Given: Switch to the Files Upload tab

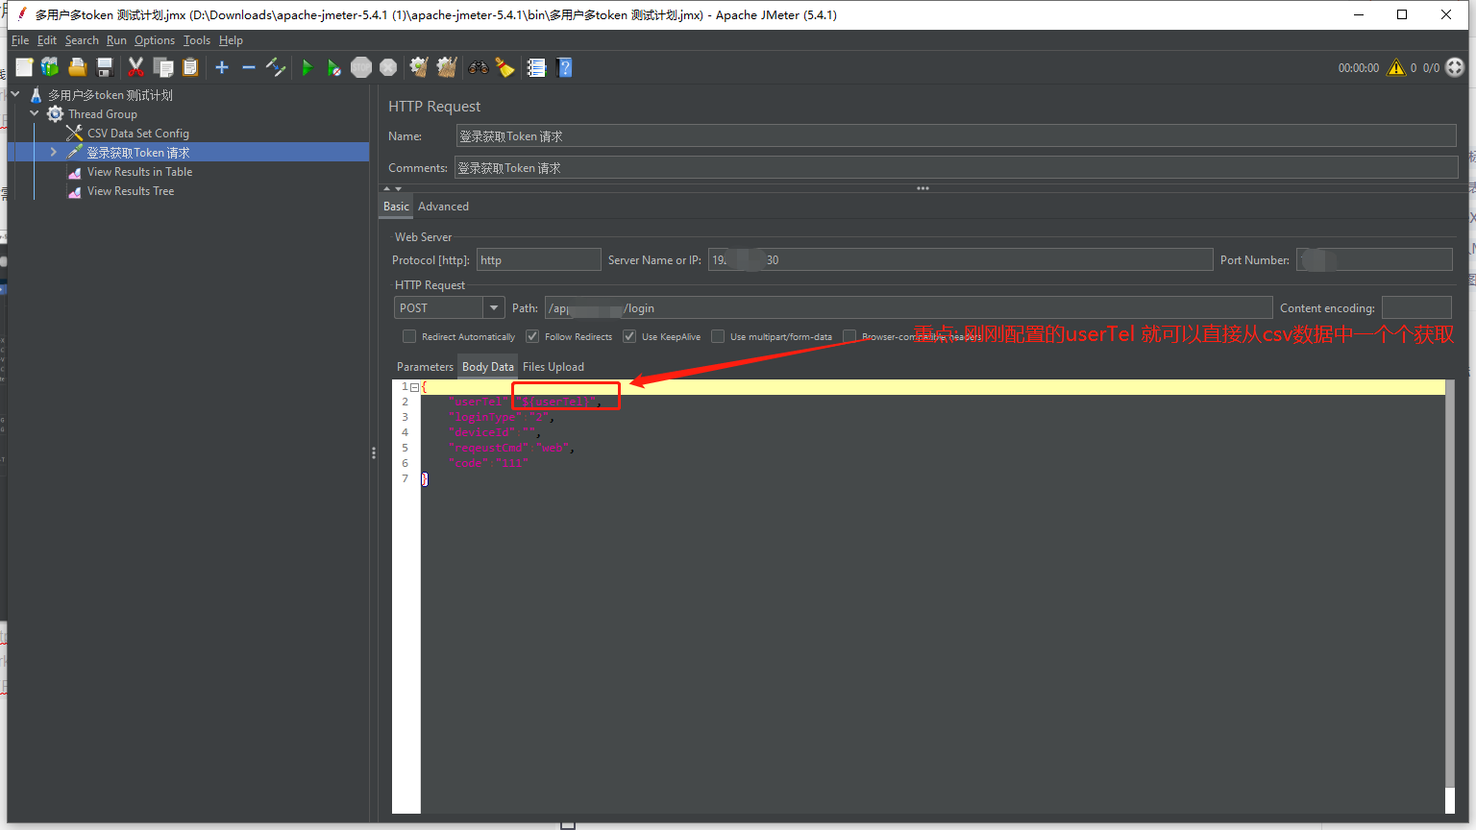Looking at the screenshot, I should (x=553, y=367).
